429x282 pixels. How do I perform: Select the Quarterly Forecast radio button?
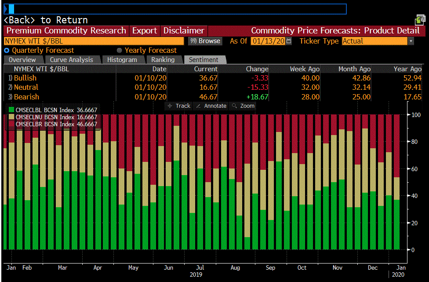coord(7,51)
